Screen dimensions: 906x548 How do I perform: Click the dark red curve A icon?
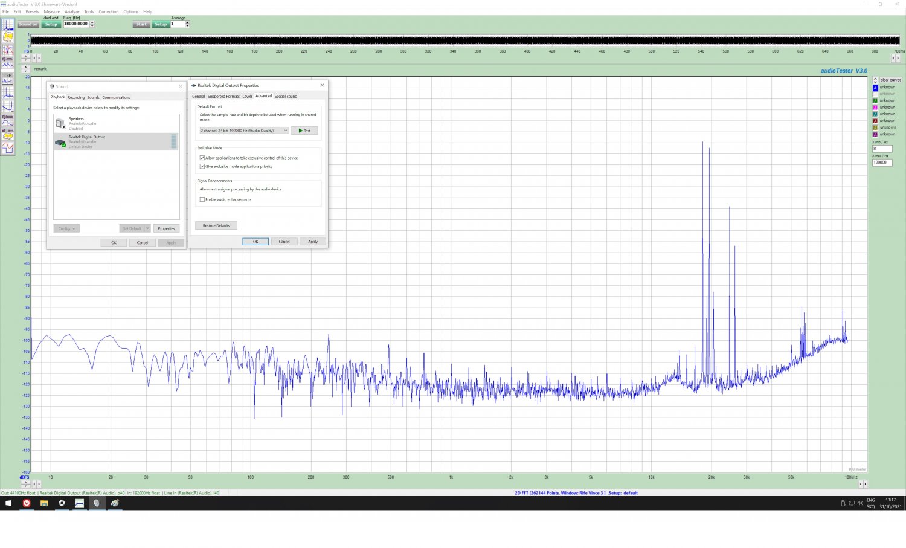pyautogui.click(x=875, y=121)
